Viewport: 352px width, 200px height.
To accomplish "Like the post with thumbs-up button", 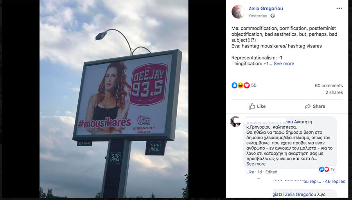I will tap(257, 106).
